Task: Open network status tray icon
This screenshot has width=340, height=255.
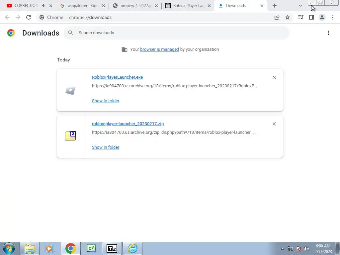Action: click(x=290, y=249)
